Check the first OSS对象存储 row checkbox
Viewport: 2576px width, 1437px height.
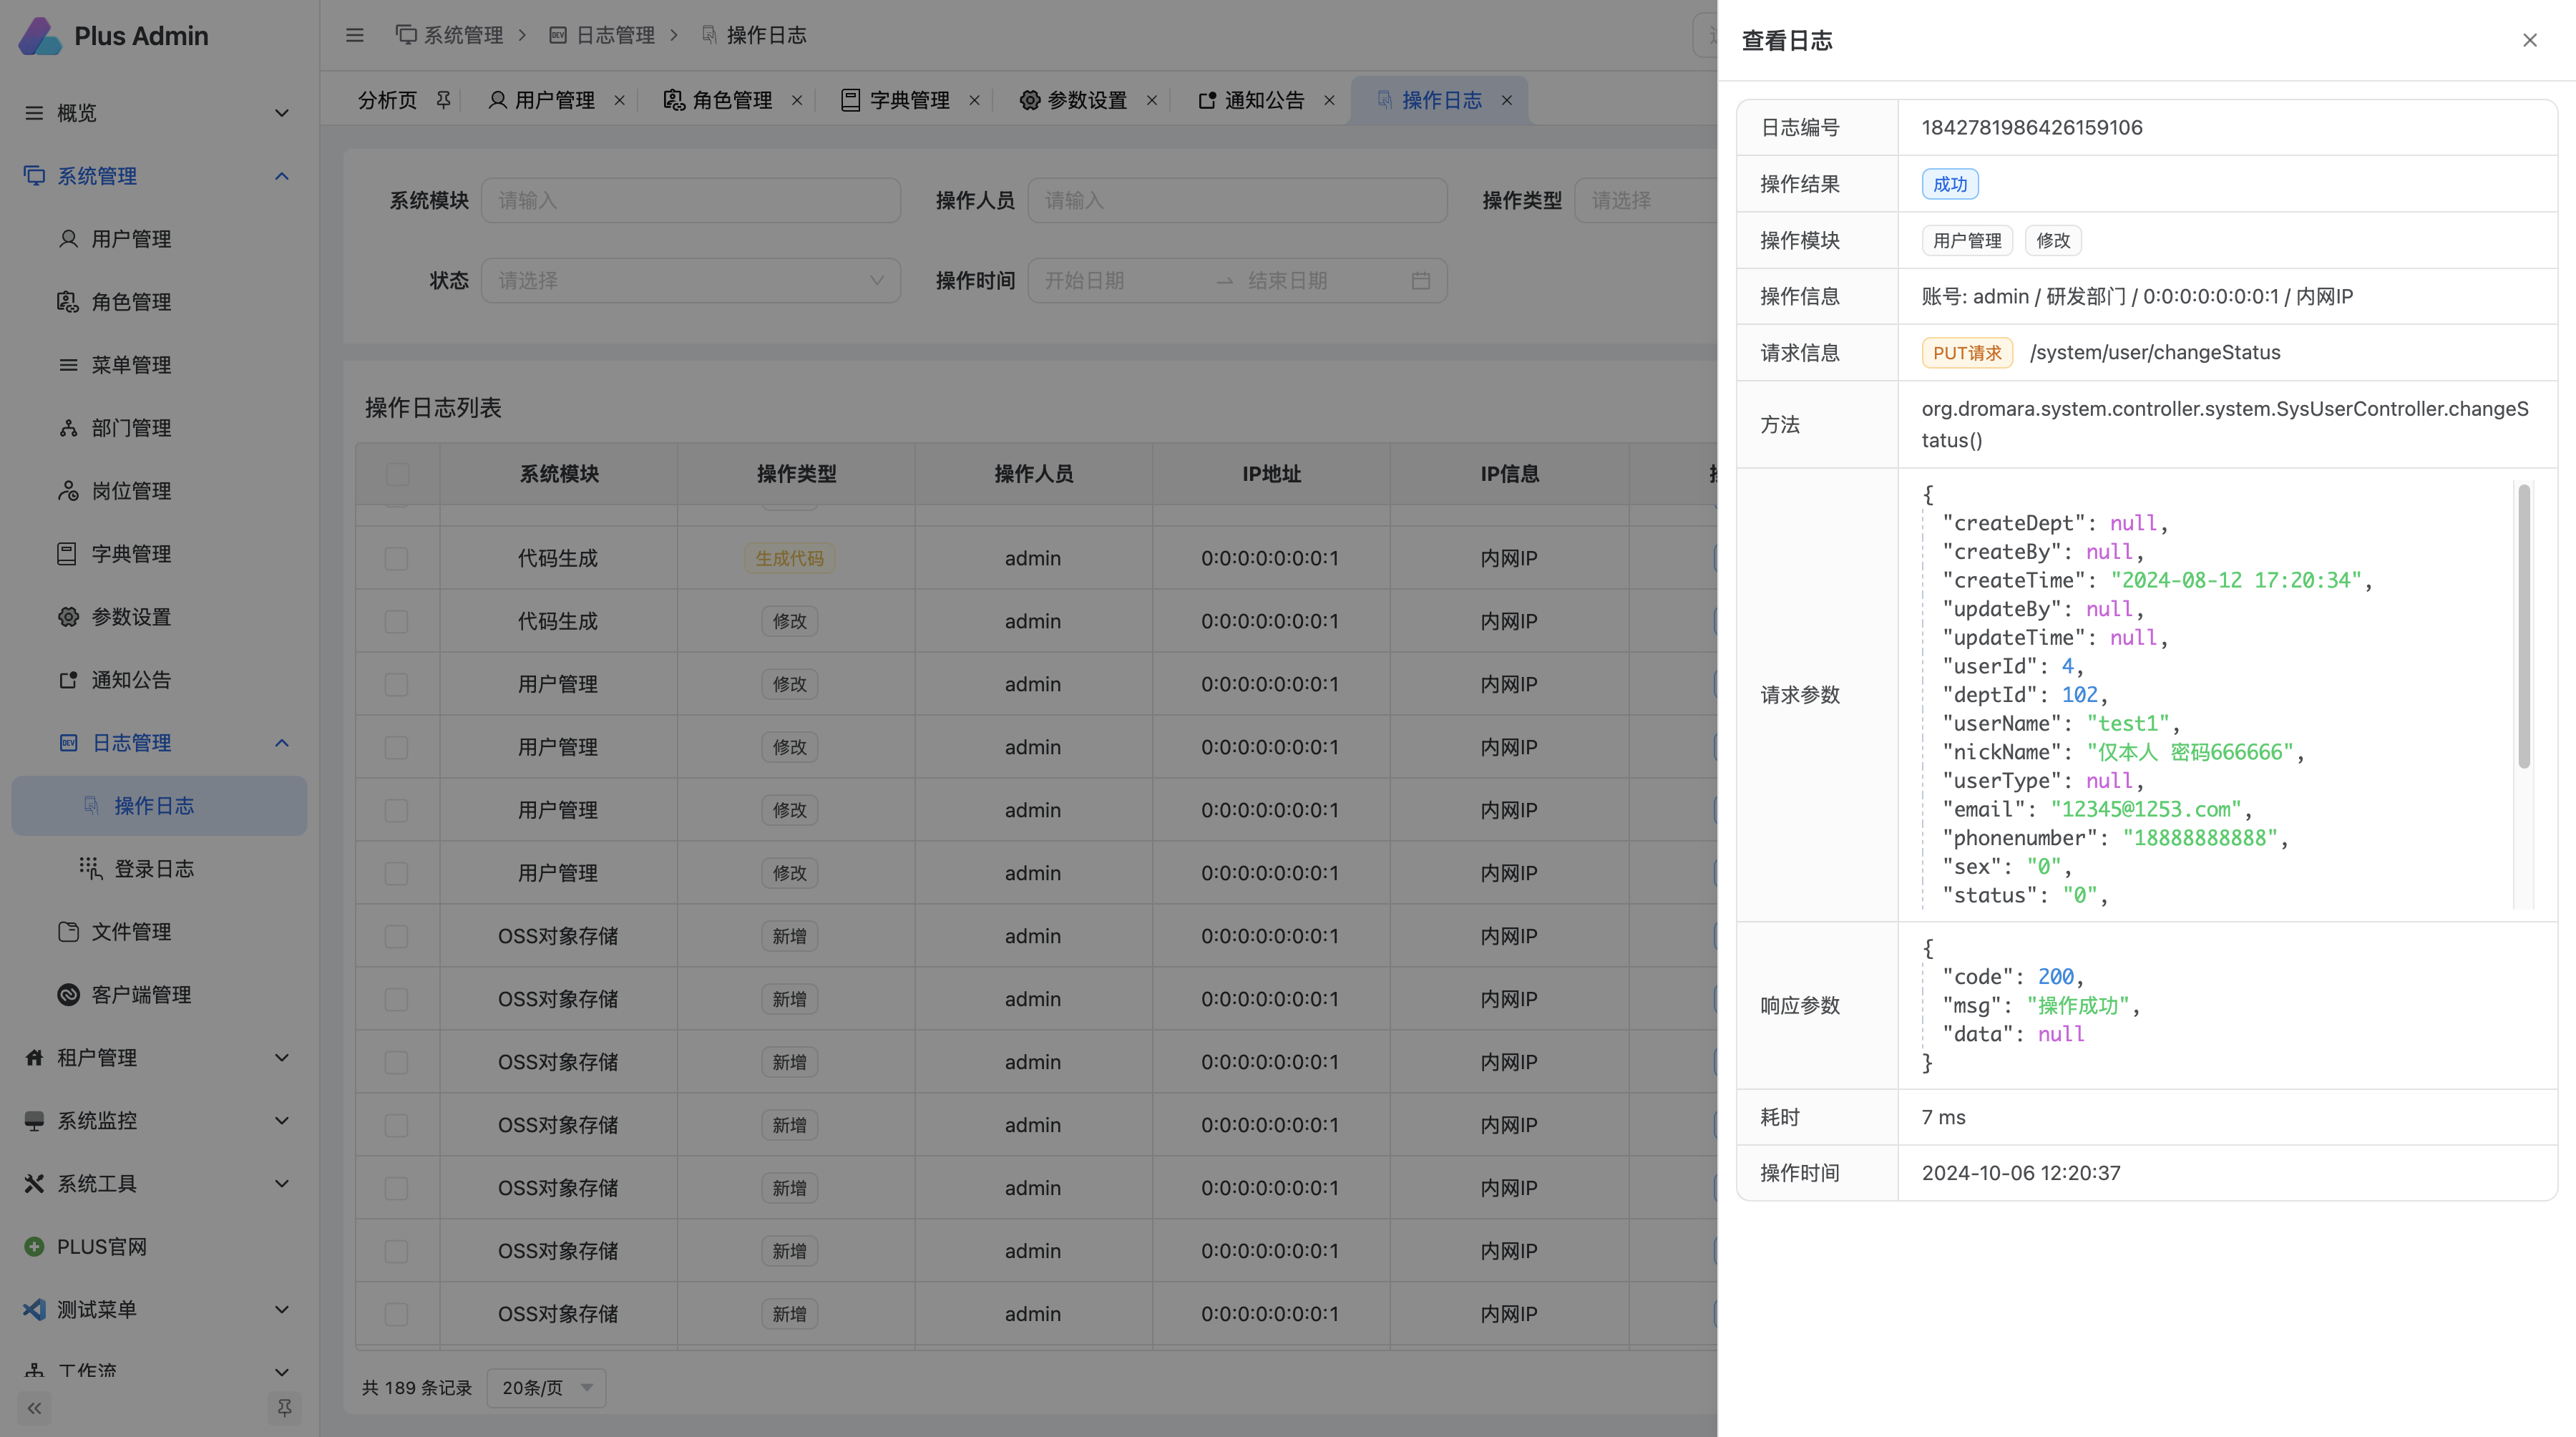tap(396, 936)
